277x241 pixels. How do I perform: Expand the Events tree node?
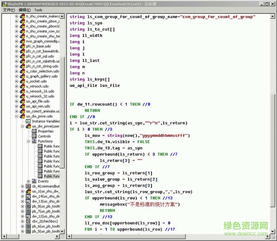coord(28,181)
